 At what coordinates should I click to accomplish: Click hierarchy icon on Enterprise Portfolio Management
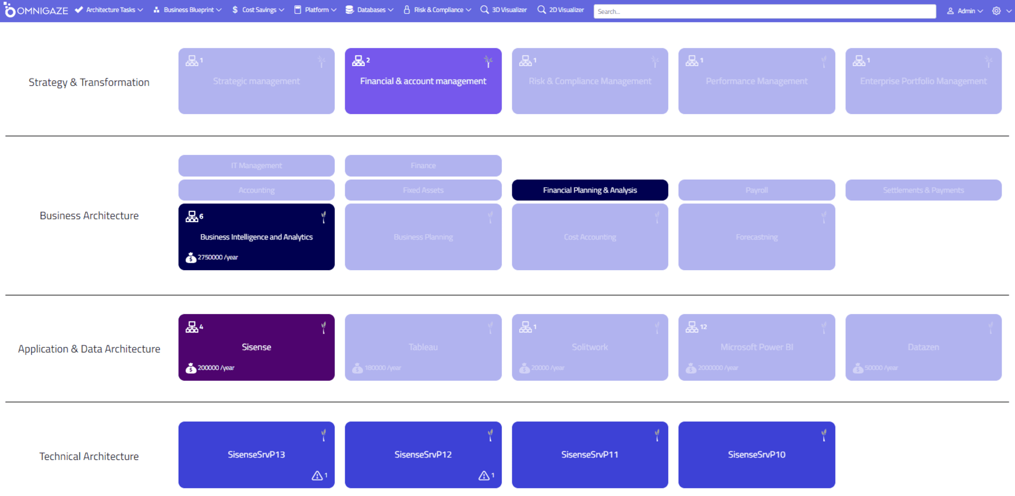[x=859, y=61]
